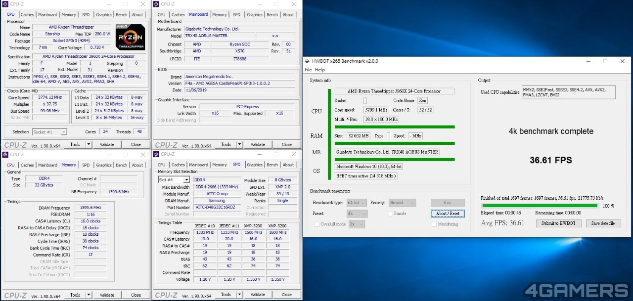Expand the Tools arrow in the Mainboard window

[240, 145]
